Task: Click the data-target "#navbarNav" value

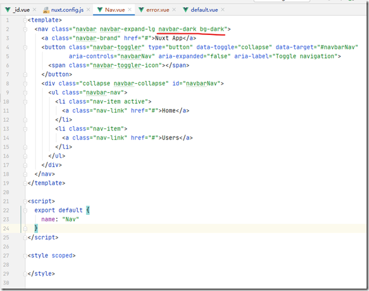Action: coord(337,47)
